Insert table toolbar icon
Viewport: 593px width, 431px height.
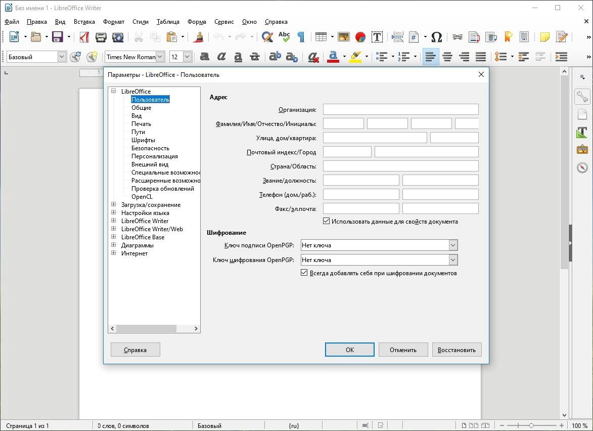pyautogui.click(x=321, y=37)
